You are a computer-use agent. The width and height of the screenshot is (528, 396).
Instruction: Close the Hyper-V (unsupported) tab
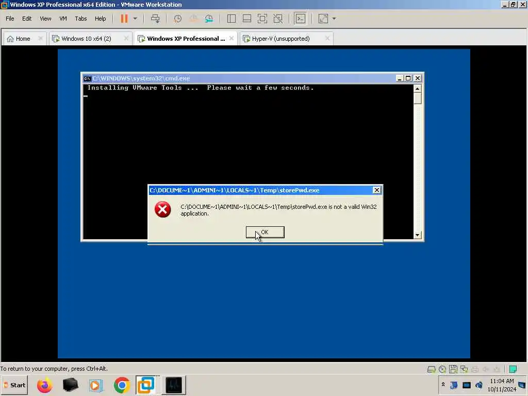(x=327, y=38)
